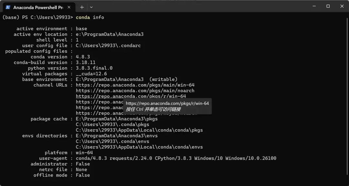Click the .condarc user config file path
Screen dimensions: 349x186
(x=108, y=45)
